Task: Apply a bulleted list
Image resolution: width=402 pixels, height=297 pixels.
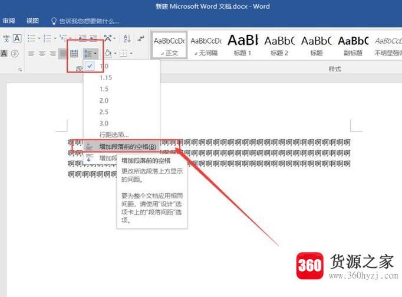Action: [x=31, y=38]
